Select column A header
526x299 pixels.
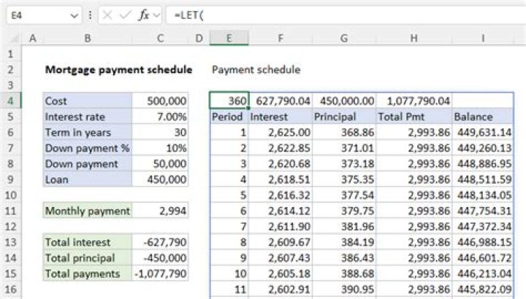coord(33,38)
